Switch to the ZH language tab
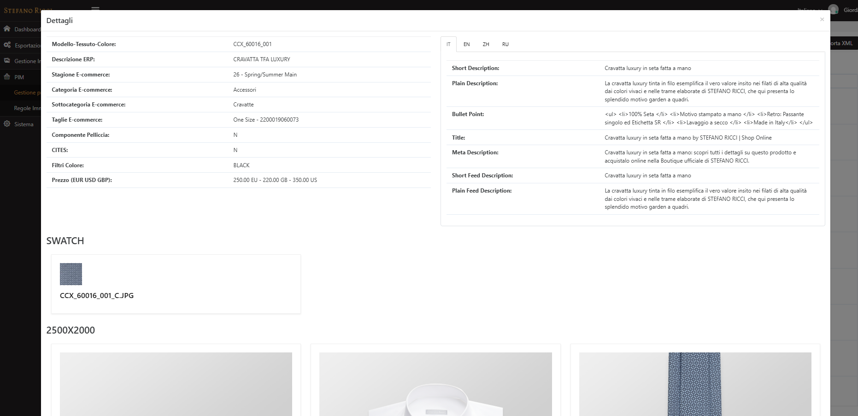This screenshot has width=858, height=416. coord(486,44)
